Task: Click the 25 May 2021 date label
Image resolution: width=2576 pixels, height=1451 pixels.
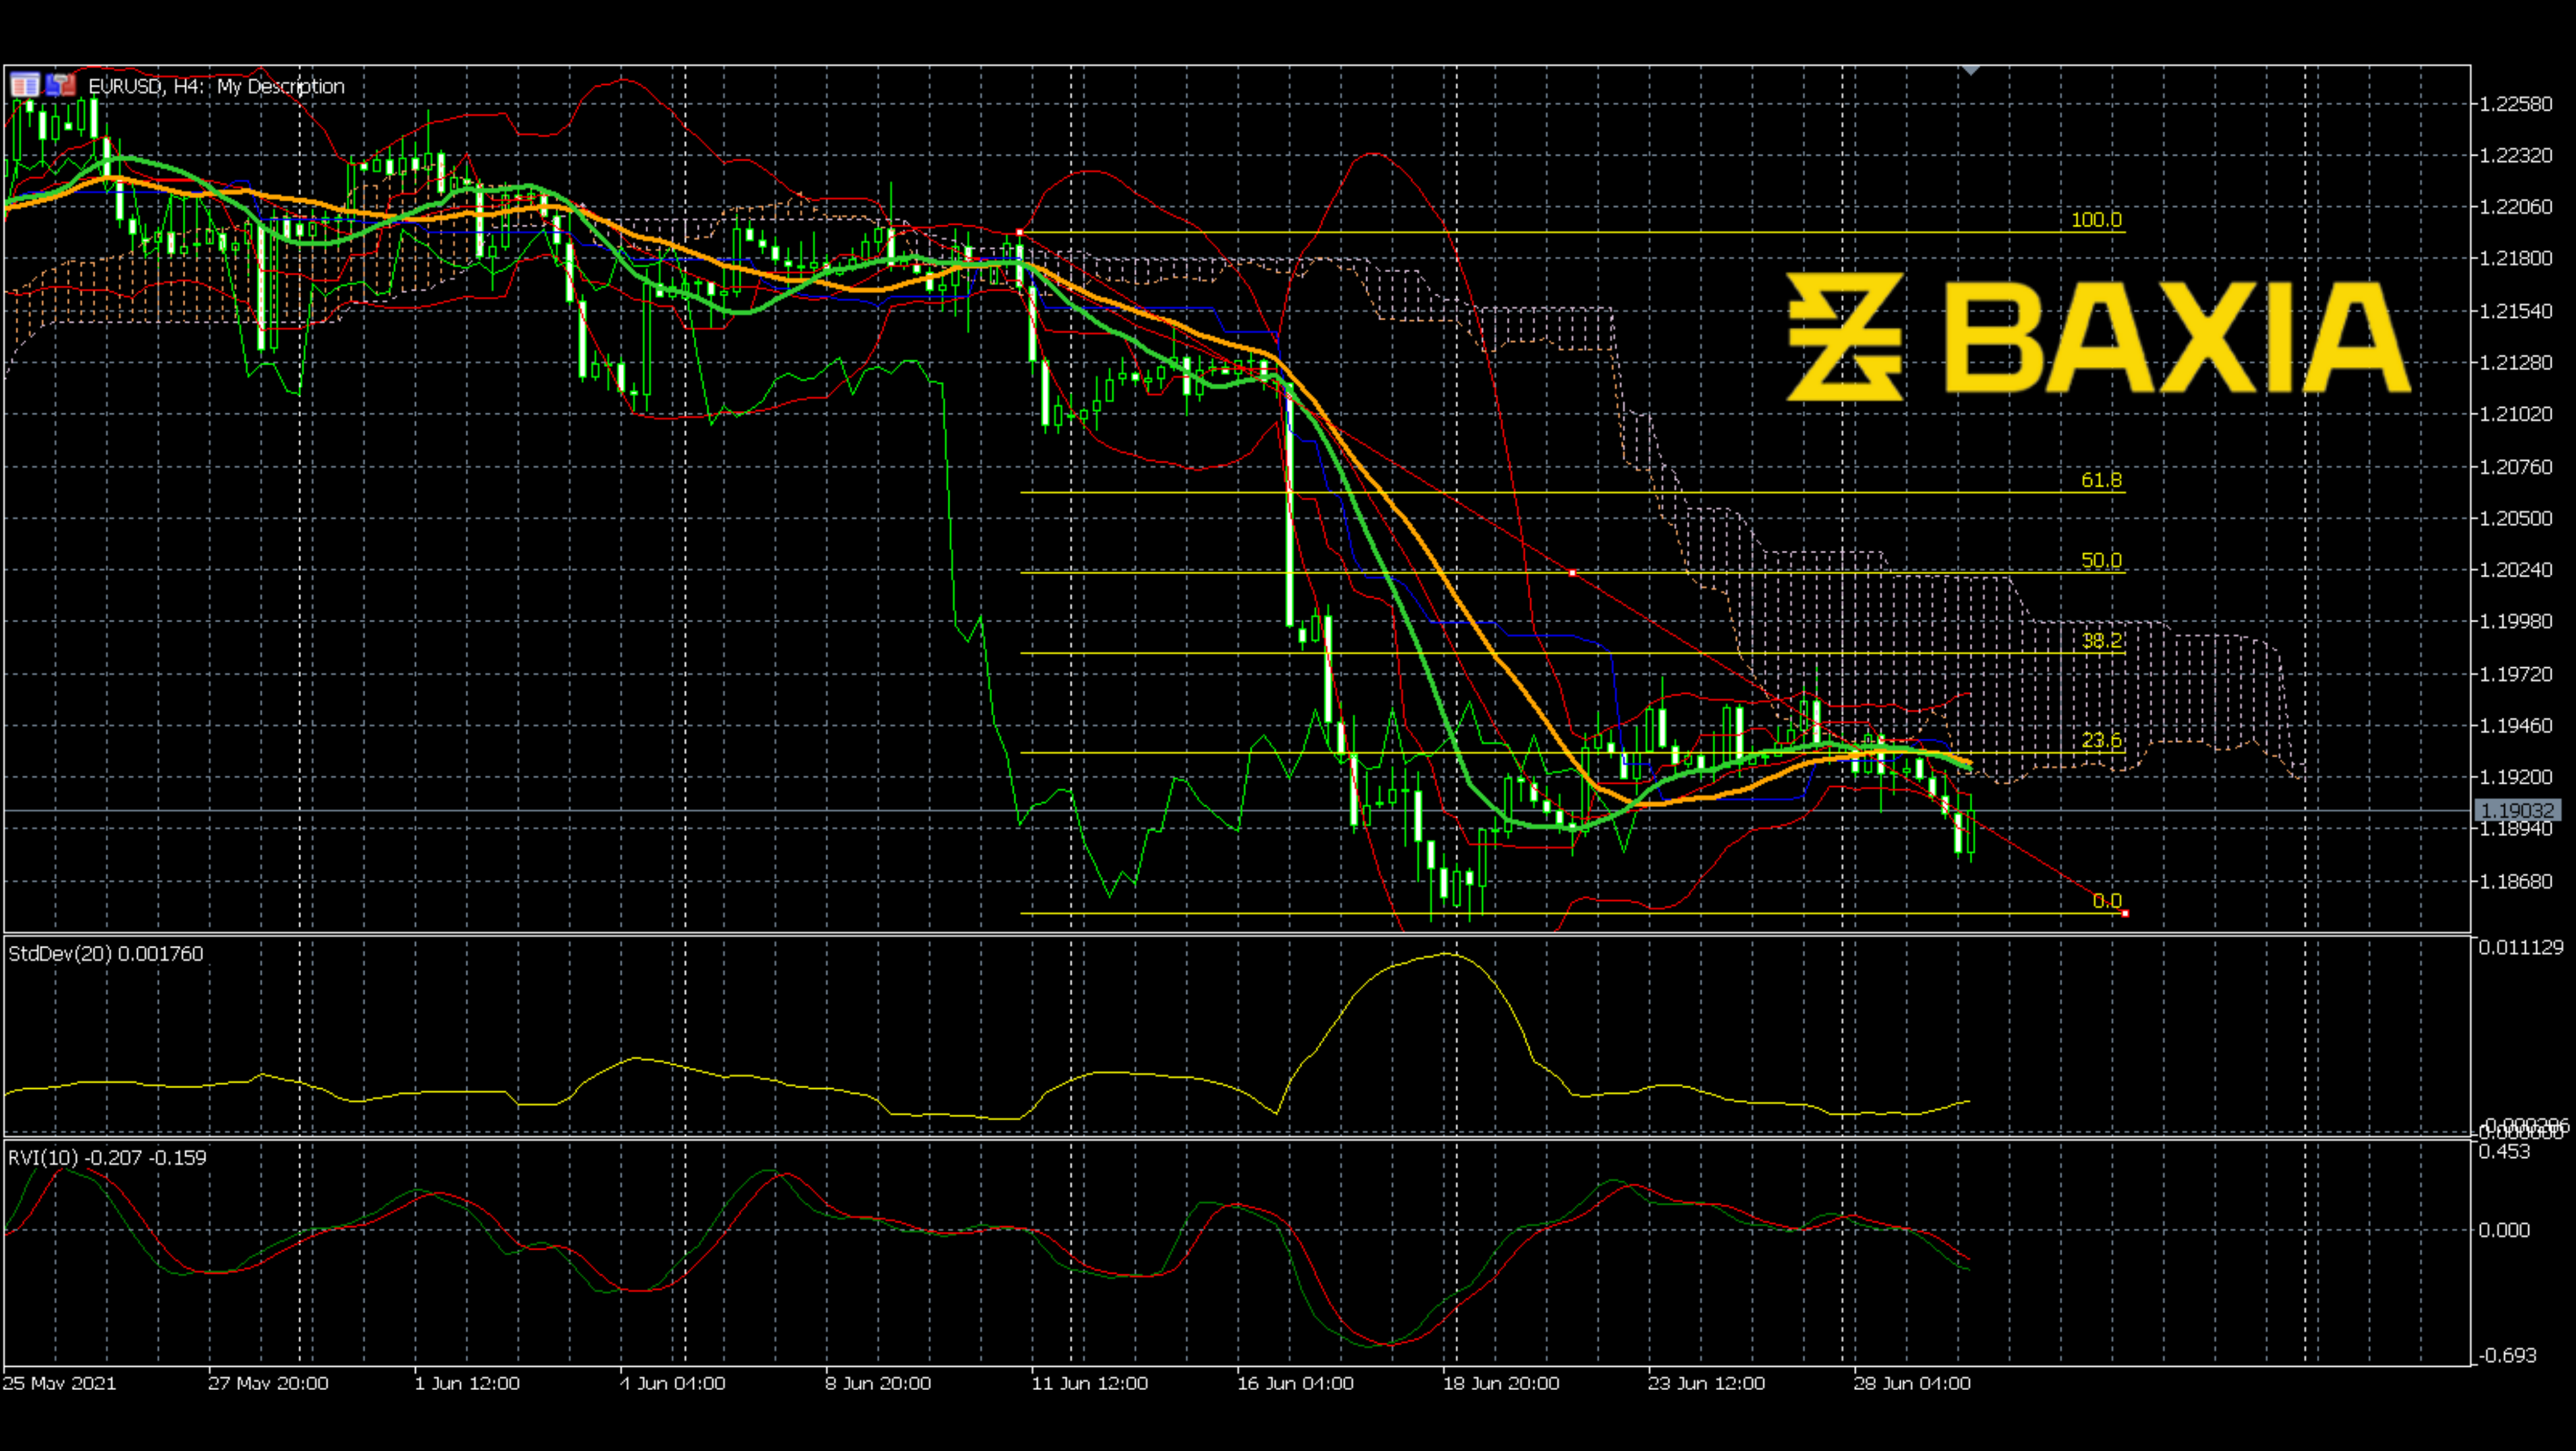Action: point(59,1383)
